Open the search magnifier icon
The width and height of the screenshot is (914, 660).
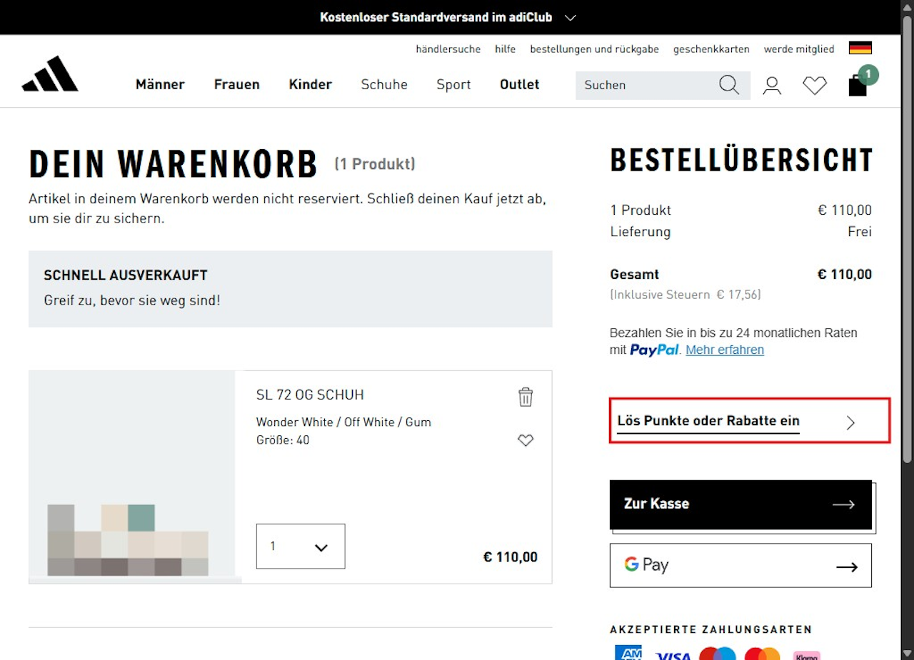coord(729,85)
